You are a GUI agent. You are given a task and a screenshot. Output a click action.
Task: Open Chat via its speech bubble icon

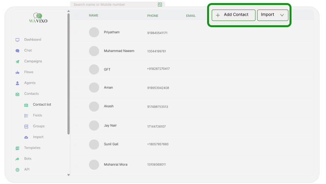point(17,50)
